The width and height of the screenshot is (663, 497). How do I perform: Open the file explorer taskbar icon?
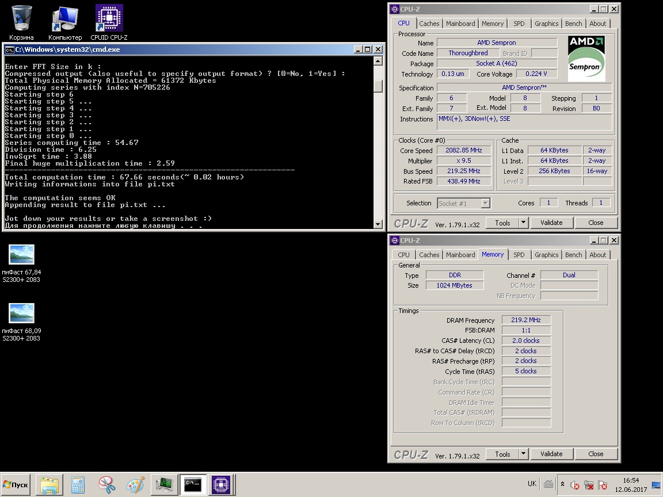49,485
